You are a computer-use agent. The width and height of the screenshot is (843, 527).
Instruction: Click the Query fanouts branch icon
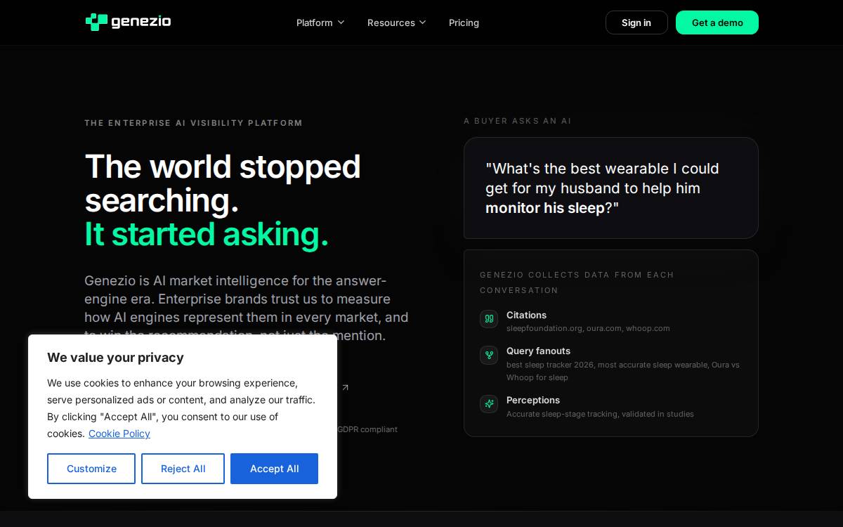coord(489,355)
